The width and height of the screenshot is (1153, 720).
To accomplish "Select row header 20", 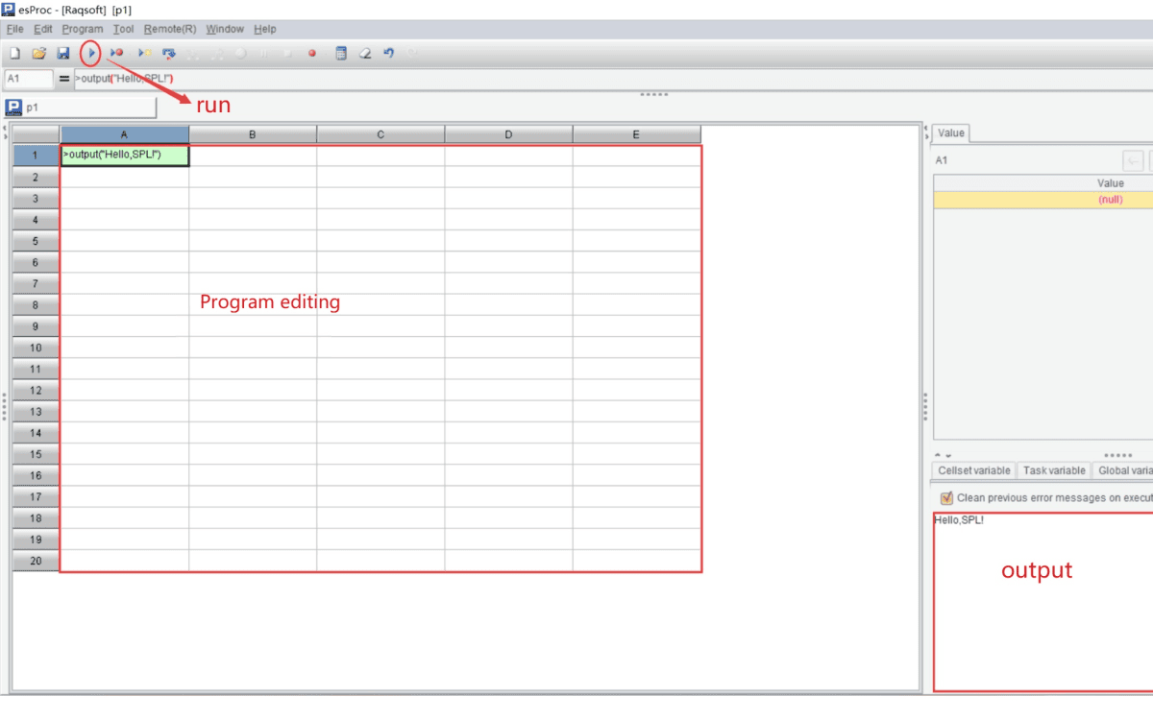I will [x=36, y=561].
